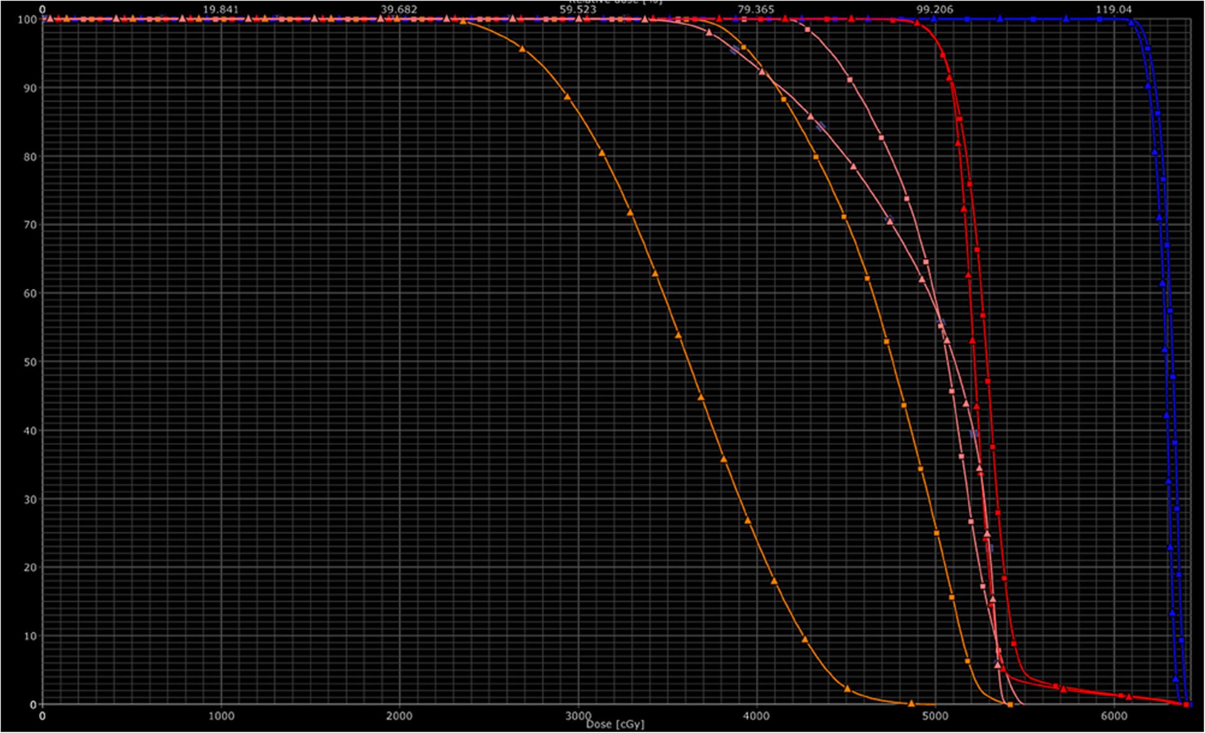Image resolution: width=1205 pixels, height=733 pixels.
Task: Select the 79.365 relative dose label
Action: click(x=756, y=9)
